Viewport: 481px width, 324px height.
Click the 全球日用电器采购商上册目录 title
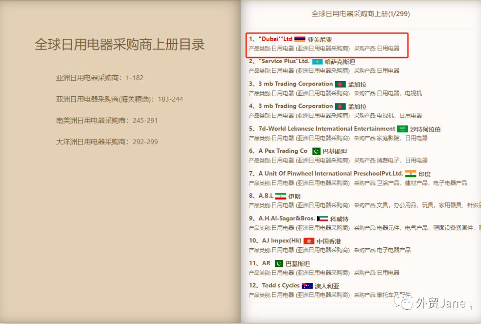coord(120,44)
